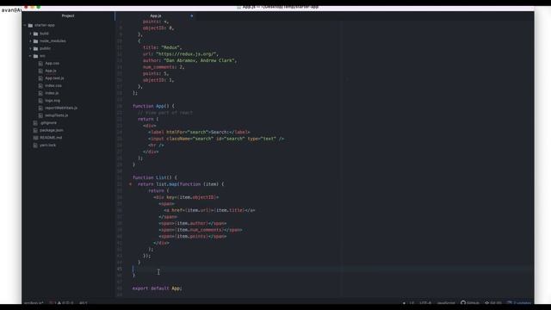Expand the build folder chevron
Image resolution: width=551 pixels, height=310 pixels.
[x=30, y=34]
